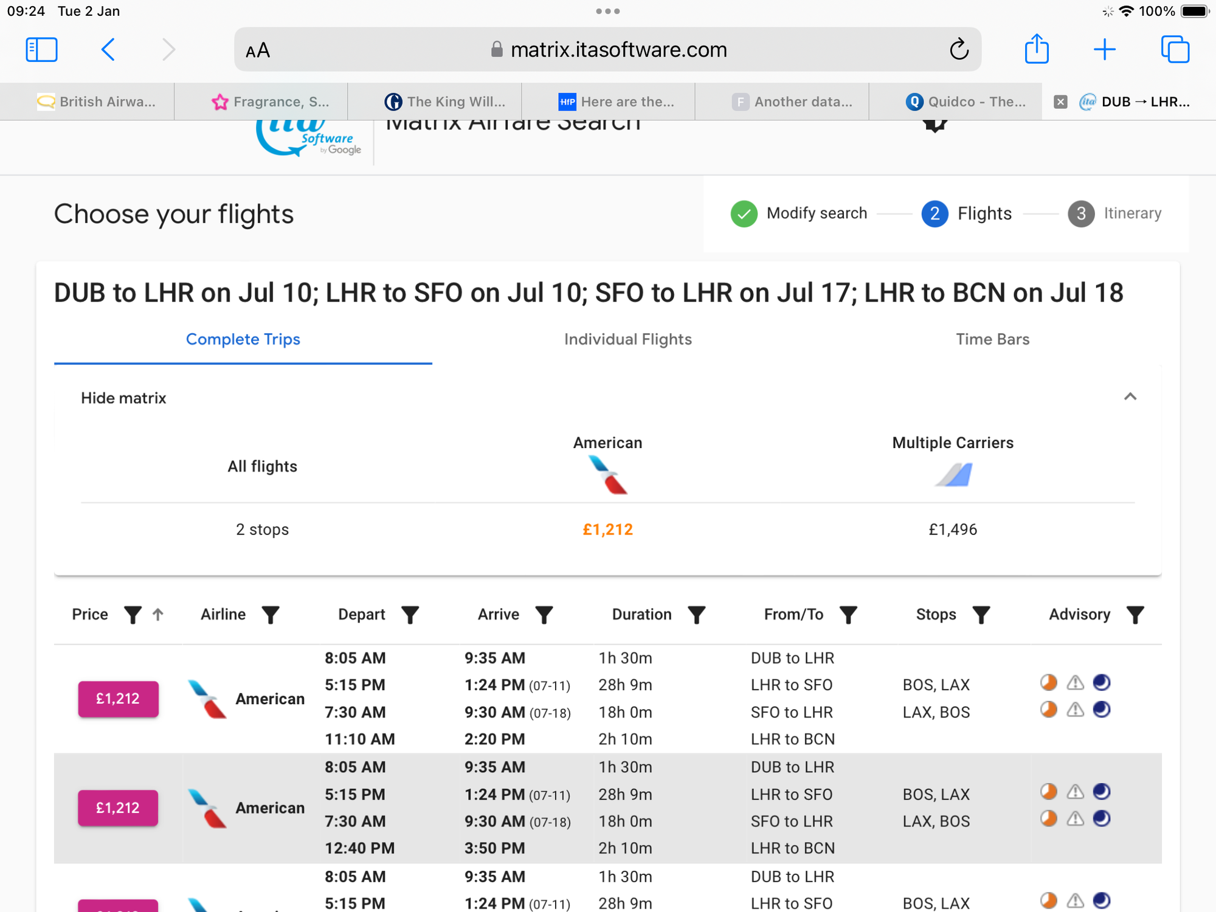Select the American £1,212 matrix price
The width and height of the screenshot is (1216, 912).
[x=607, y=530]
